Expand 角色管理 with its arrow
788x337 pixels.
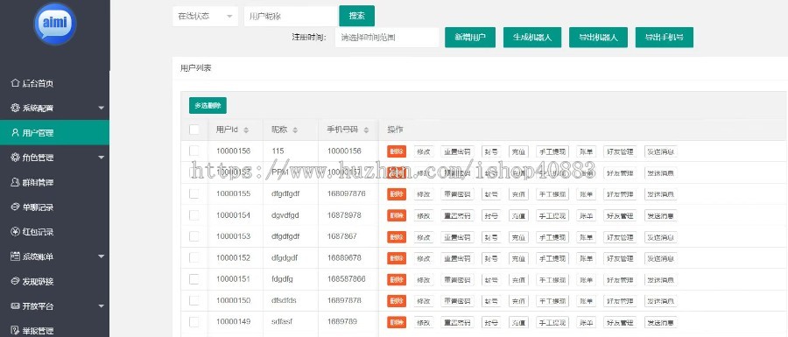[x=101, y=158]
